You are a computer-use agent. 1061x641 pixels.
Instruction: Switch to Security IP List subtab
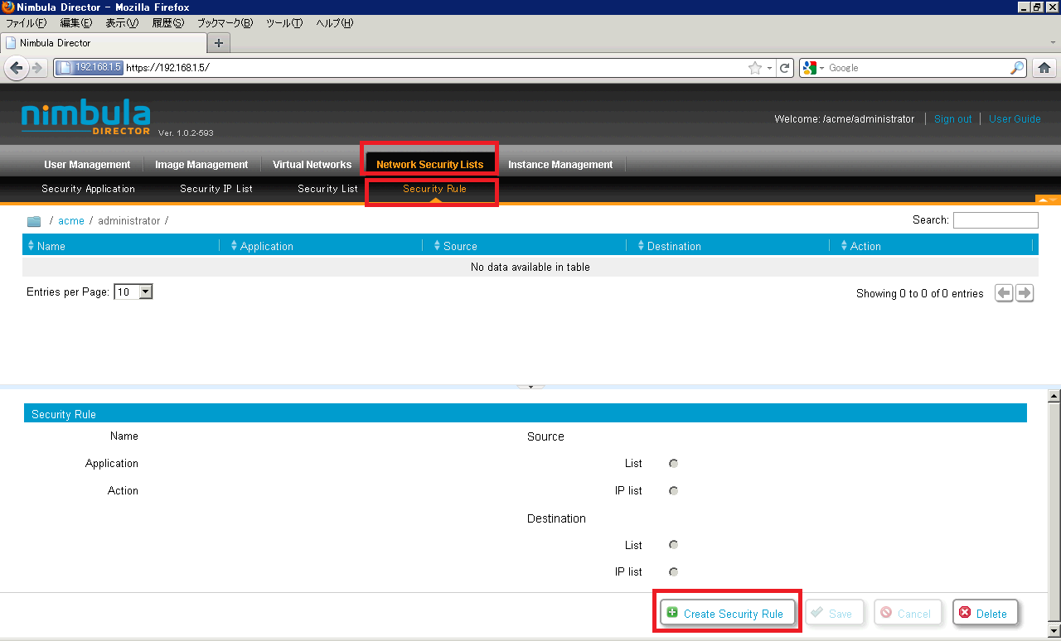[216, 189]
